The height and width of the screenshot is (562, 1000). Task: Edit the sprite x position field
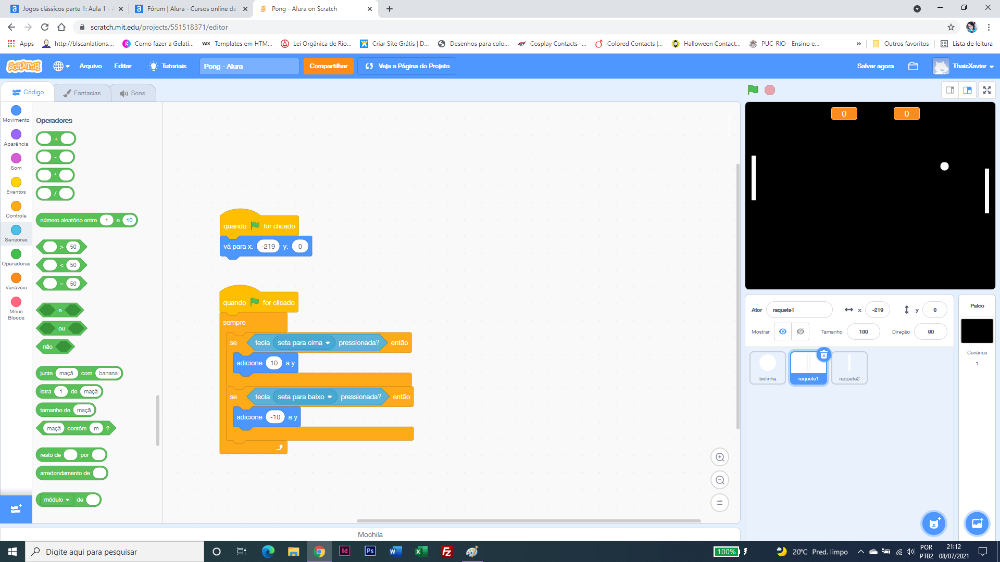[878, 310]
